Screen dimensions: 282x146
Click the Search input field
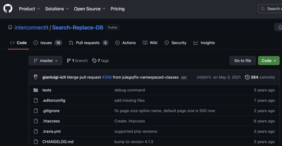coord(270,9)
